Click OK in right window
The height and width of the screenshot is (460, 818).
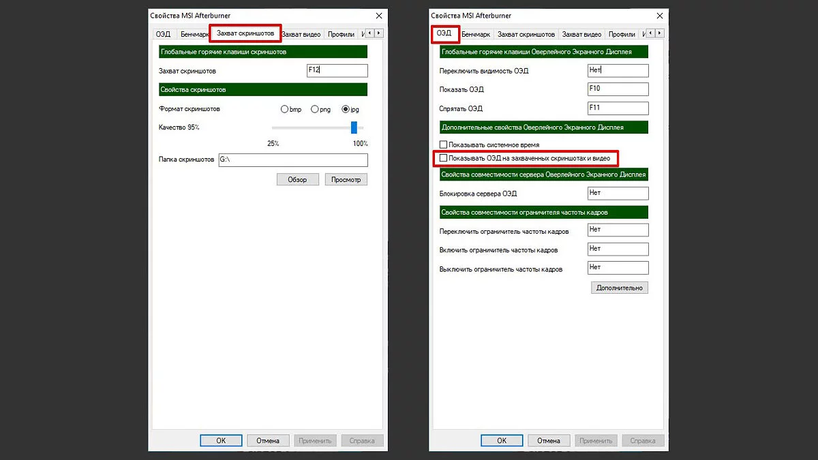tap(502, 440)
